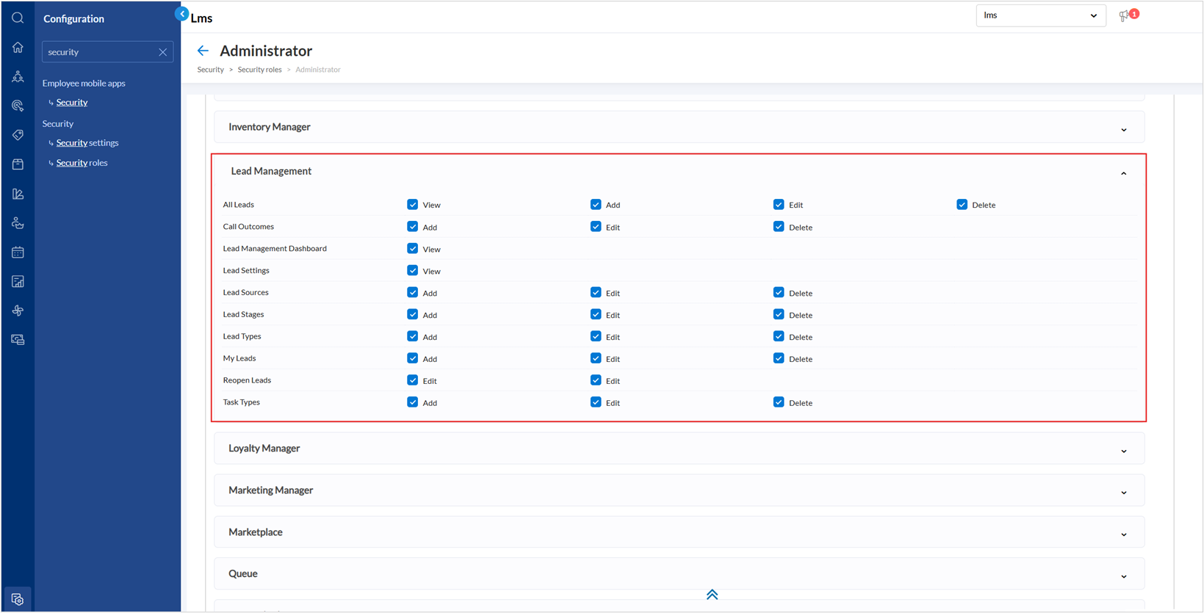1204x613 pixels.
Task: Open the chart analytics icon in rail
Action: click(x=18, y=194)
